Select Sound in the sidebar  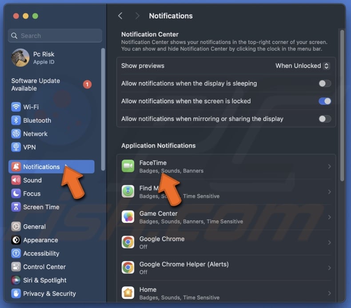pyautogui.click(x=32, y=180)
